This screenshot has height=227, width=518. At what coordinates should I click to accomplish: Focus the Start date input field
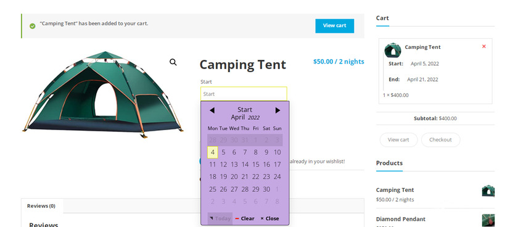[244, 94]
